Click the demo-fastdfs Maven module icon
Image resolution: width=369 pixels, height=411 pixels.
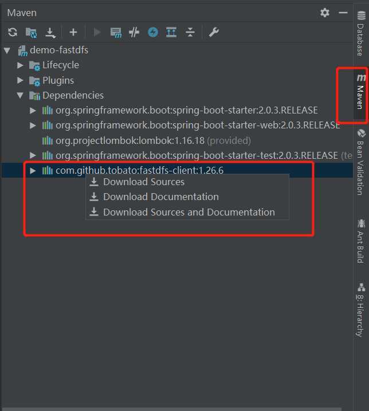(23, 50)
